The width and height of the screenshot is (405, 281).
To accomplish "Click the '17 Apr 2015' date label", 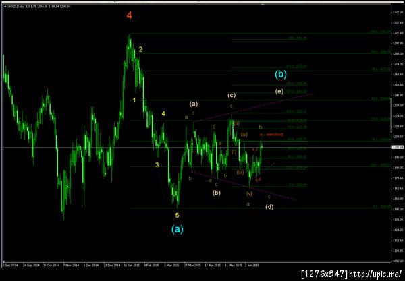I will pos(213,265).
